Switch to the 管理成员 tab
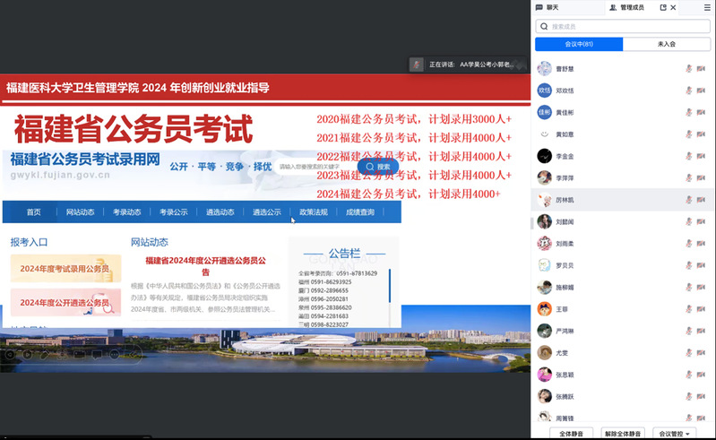 [x=626, y=7]
